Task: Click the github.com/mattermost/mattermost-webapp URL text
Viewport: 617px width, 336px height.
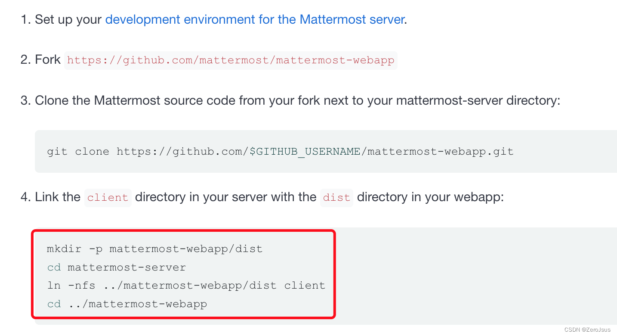Action: pyautogui.click(x=231, y=60)
